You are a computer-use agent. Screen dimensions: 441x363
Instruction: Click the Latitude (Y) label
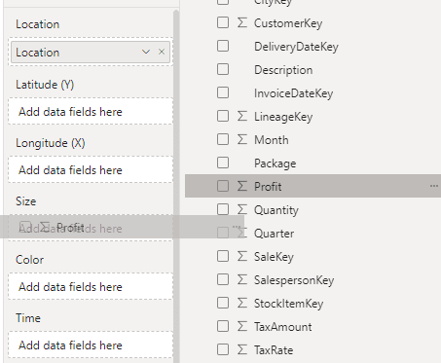tap(45, 85)
